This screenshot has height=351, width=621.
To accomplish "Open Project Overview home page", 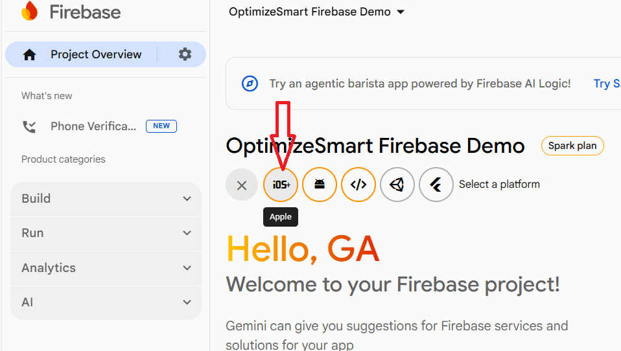I will [95, 54].
